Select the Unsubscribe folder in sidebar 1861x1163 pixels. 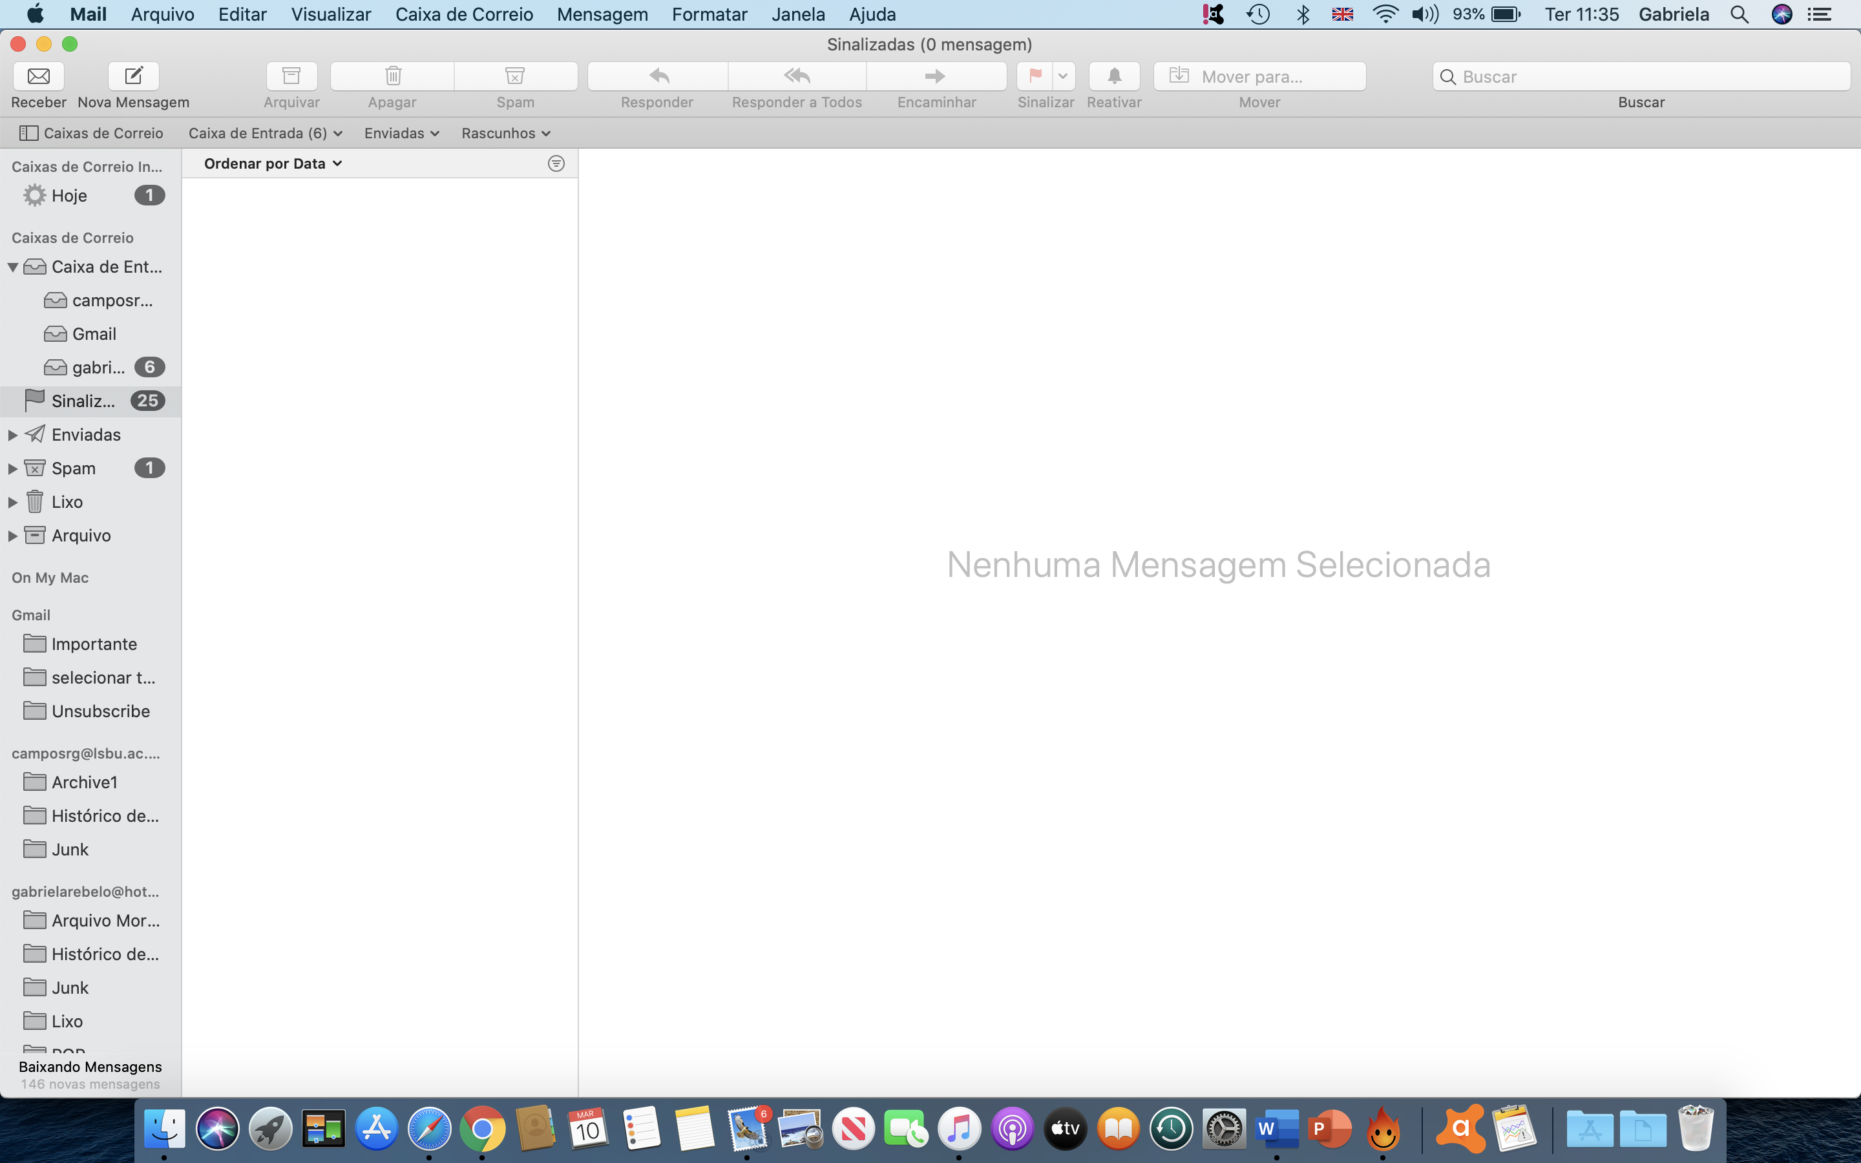[100, 711]
